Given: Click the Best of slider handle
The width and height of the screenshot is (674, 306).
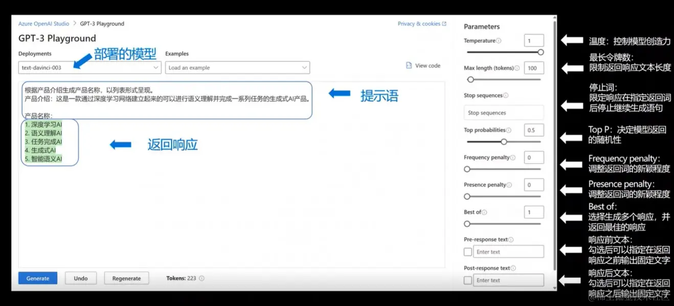Looking at the screenshot, I should pyautogui.click(x=467, y=224).
